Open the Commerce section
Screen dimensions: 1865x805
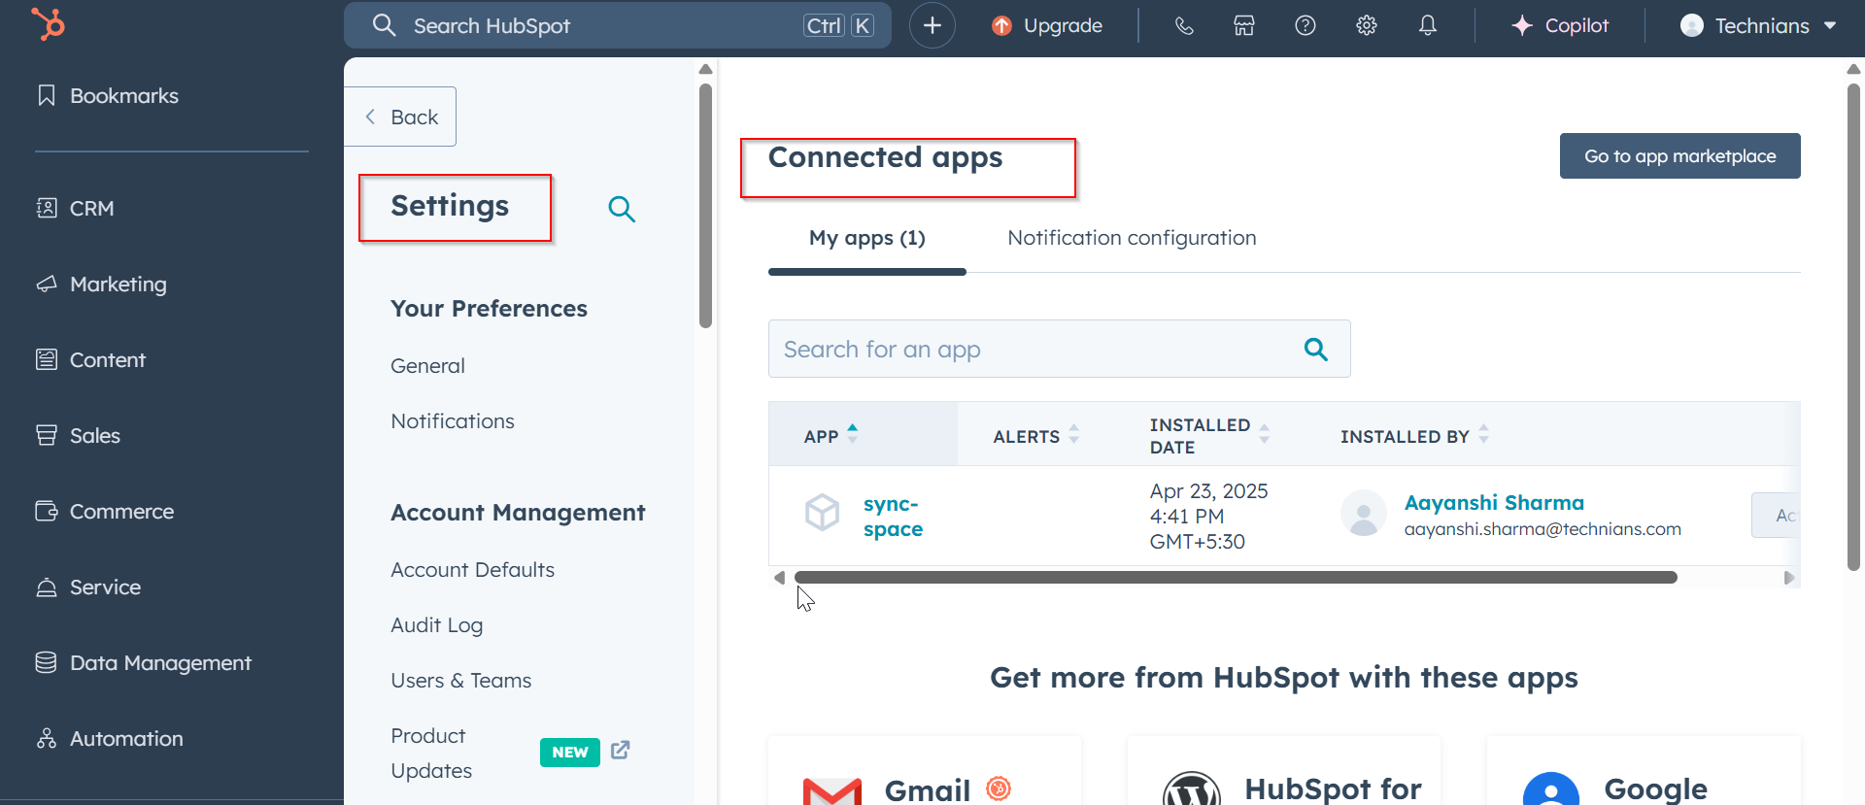coord(105,511)
